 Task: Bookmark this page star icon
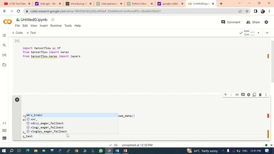247,11
